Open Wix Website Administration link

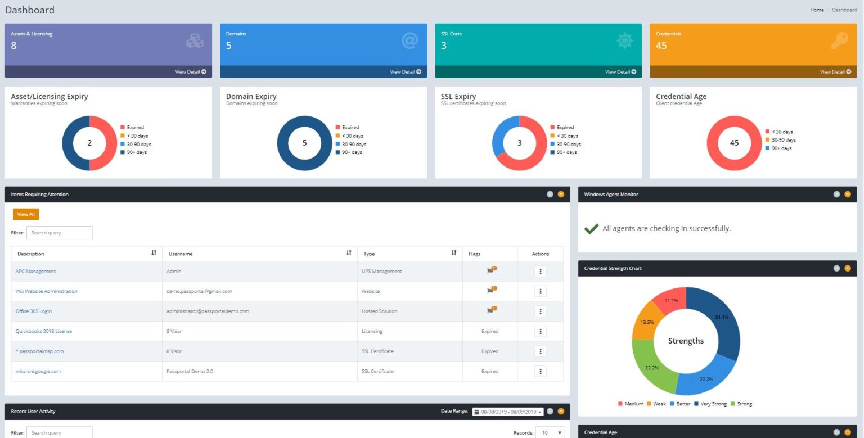[46, 291]
